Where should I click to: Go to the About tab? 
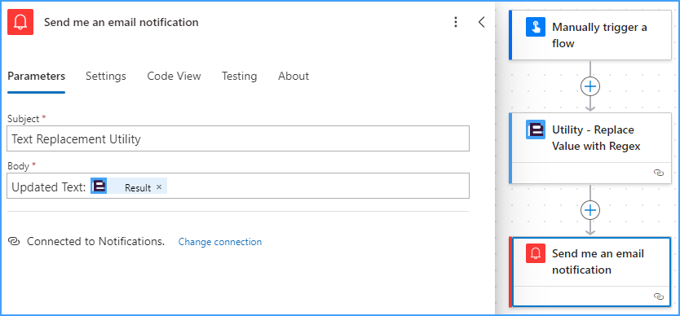[x=294, y=77]
